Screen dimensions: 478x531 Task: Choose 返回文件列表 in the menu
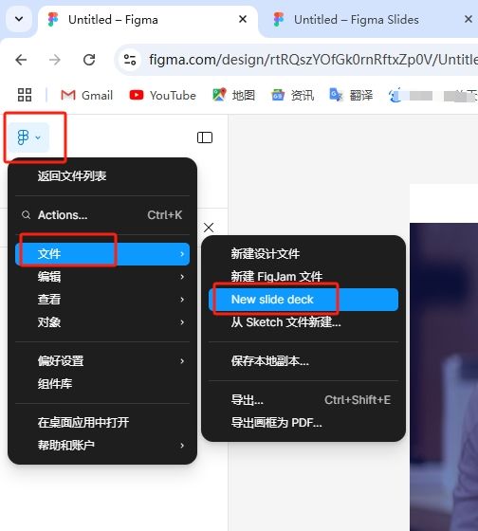102,175
